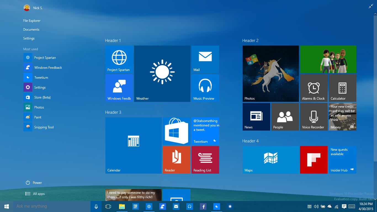
Task: Open OneDrive cloud icon in tray
Action: pyautogui.click(x=330, y=206)
